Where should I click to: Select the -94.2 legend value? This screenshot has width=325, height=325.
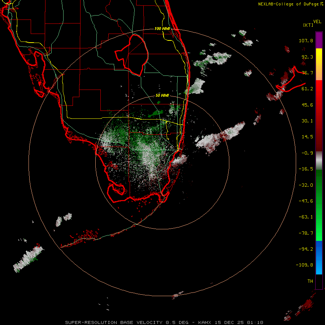click(x=306, y=249)
